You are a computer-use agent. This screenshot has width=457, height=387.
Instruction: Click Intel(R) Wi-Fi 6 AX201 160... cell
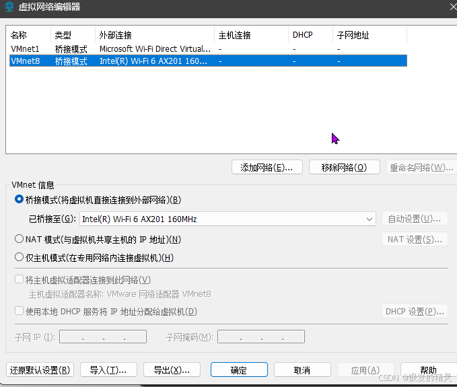pos(153,61)
